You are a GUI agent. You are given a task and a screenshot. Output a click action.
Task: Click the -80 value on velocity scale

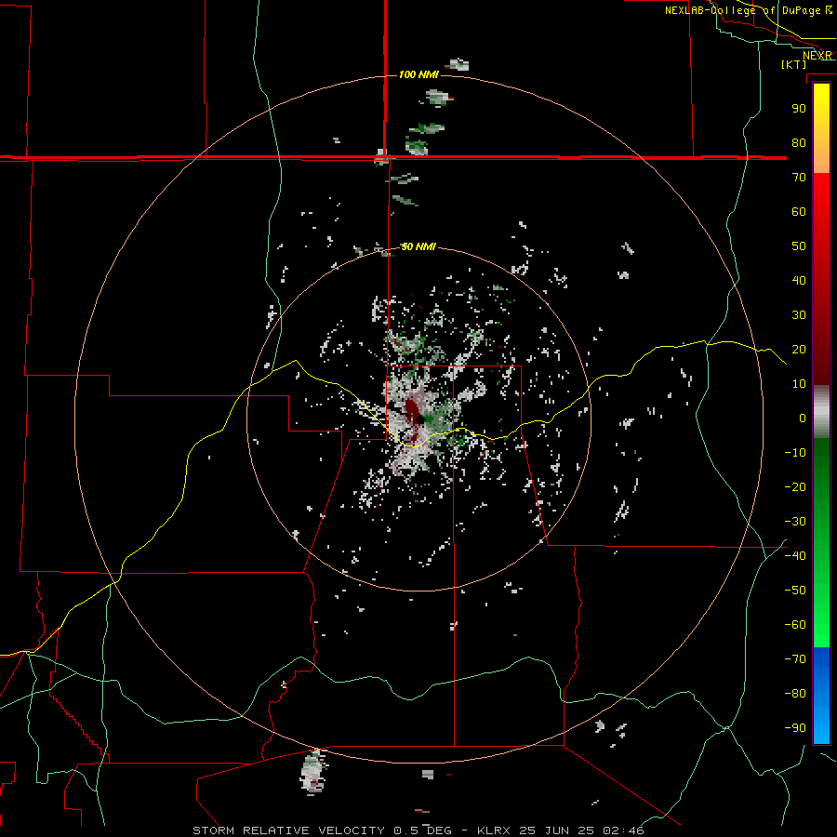point(795,694)
